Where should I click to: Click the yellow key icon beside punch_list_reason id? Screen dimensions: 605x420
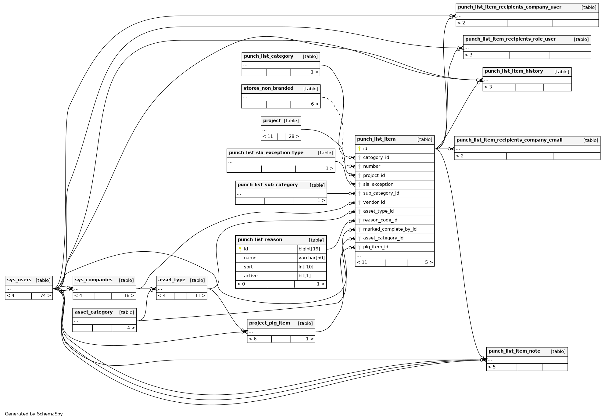pyautogui.click(x=240, y=249)
